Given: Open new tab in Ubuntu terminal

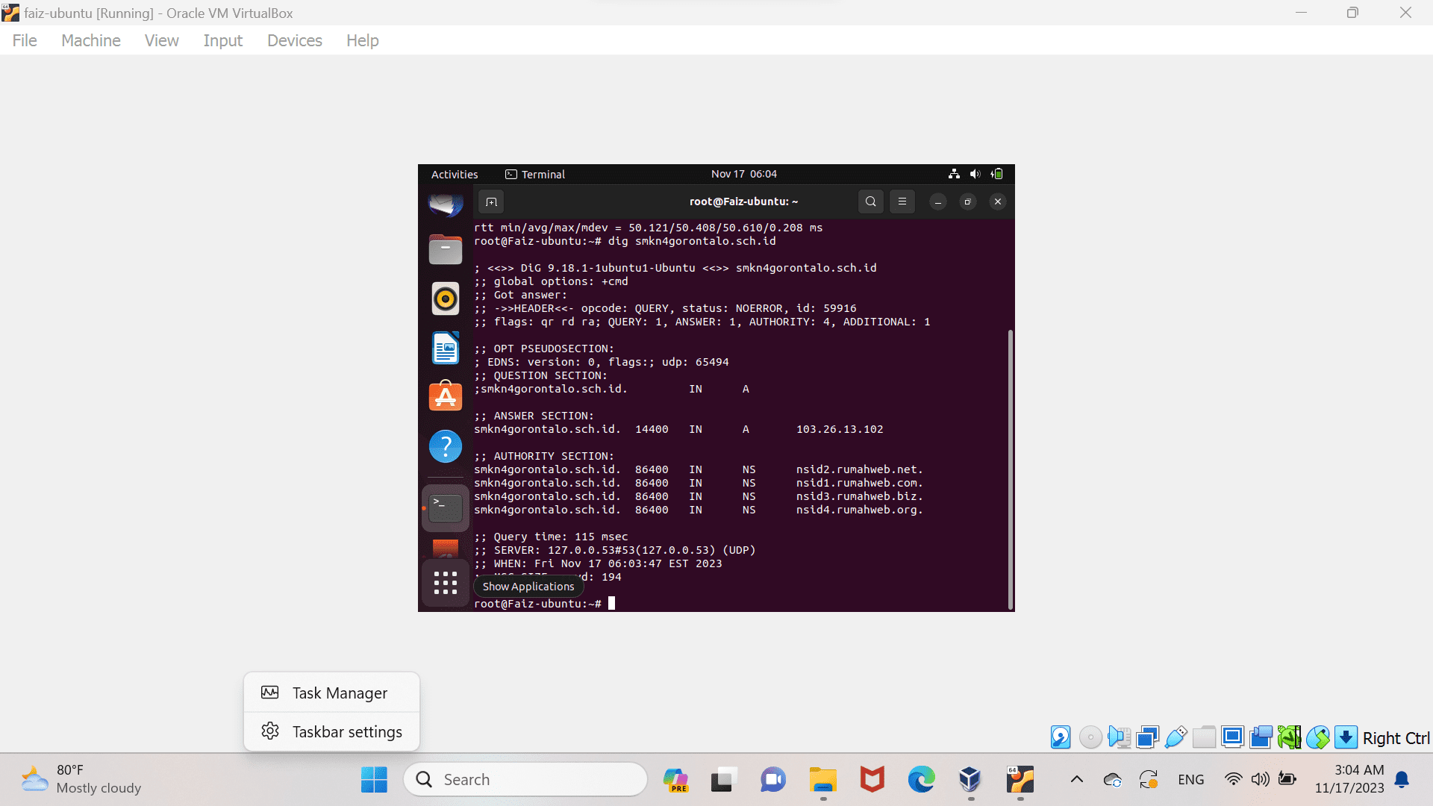Looking at the screenshot, I should [x=491, y=201].
